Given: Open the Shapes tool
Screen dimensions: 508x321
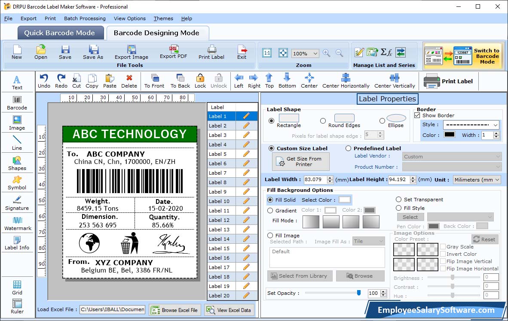Looking at the screenshot, I should pos(17,164).
